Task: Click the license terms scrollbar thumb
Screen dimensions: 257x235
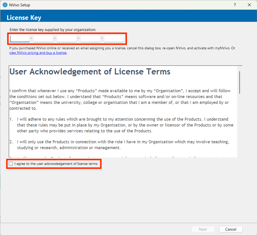Action: point(239,81)
